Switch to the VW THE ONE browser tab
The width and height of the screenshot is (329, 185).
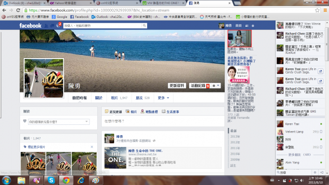[163, 3]
